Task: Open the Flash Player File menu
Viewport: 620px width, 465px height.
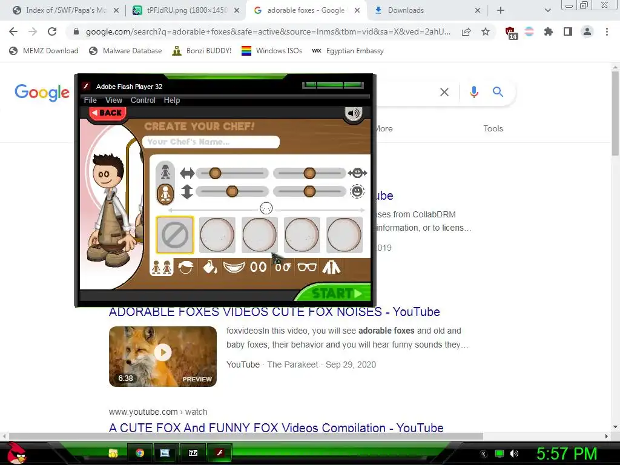Action: pyautogui.click(x=90, y=101)
